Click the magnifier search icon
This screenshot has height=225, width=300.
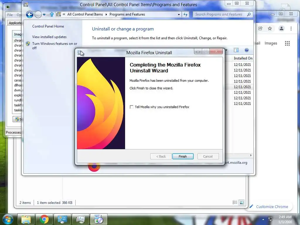click(249, 14)
